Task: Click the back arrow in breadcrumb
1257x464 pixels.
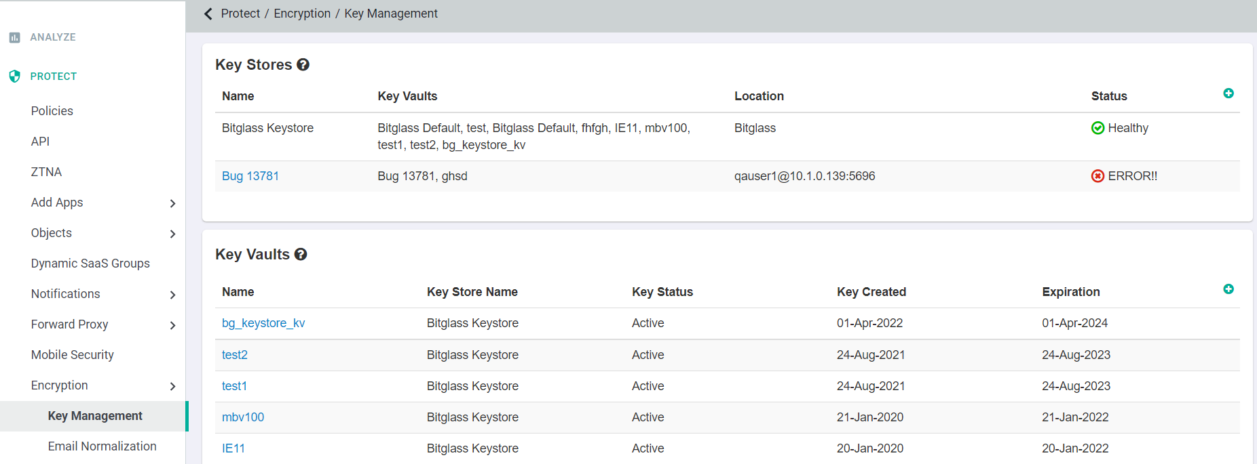Action: (208, 14)
